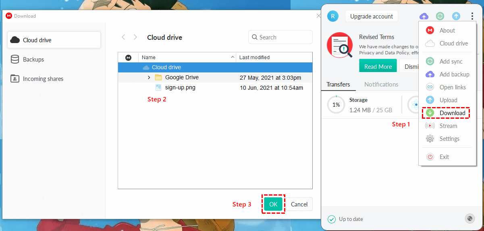Select Cloud drive in the Download sidebar
Image resolution: width=484 pixels, height=231 pixels.
tap(54, 40)
